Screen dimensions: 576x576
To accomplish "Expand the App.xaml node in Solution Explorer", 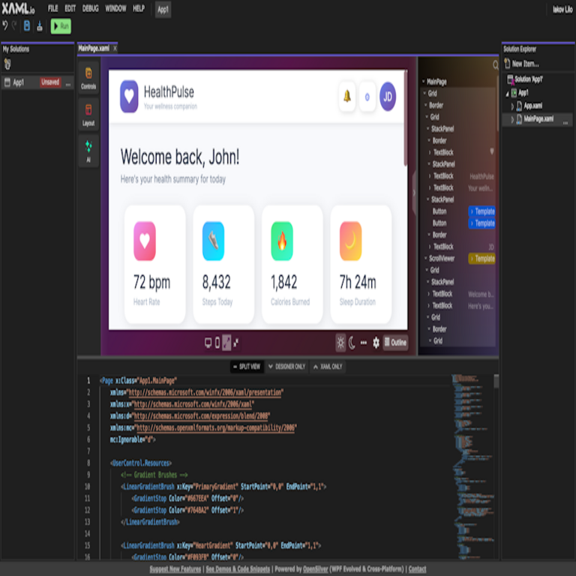I will pyautogui.click(x=513, y=106).
